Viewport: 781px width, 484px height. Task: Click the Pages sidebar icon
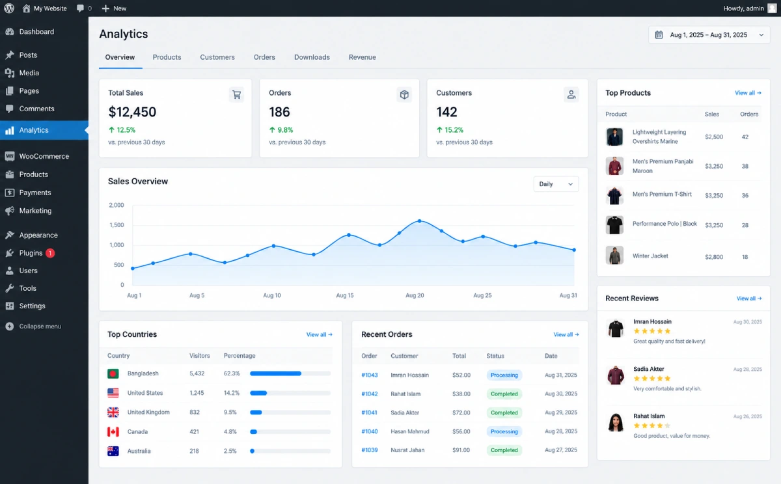[9, 91]
